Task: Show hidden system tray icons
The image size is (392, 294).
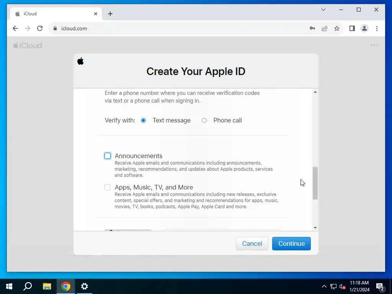Action: tap(324, 286)
